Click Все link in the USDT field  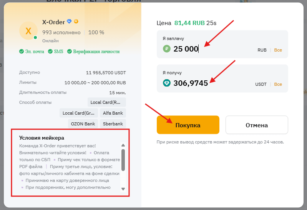coord(278,84)
